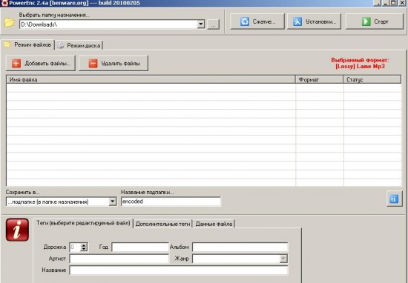Open Установки settings with tools icon
The width and height of the screenshot is (408, 283).
pyautogui.click(x=314, y=21)
